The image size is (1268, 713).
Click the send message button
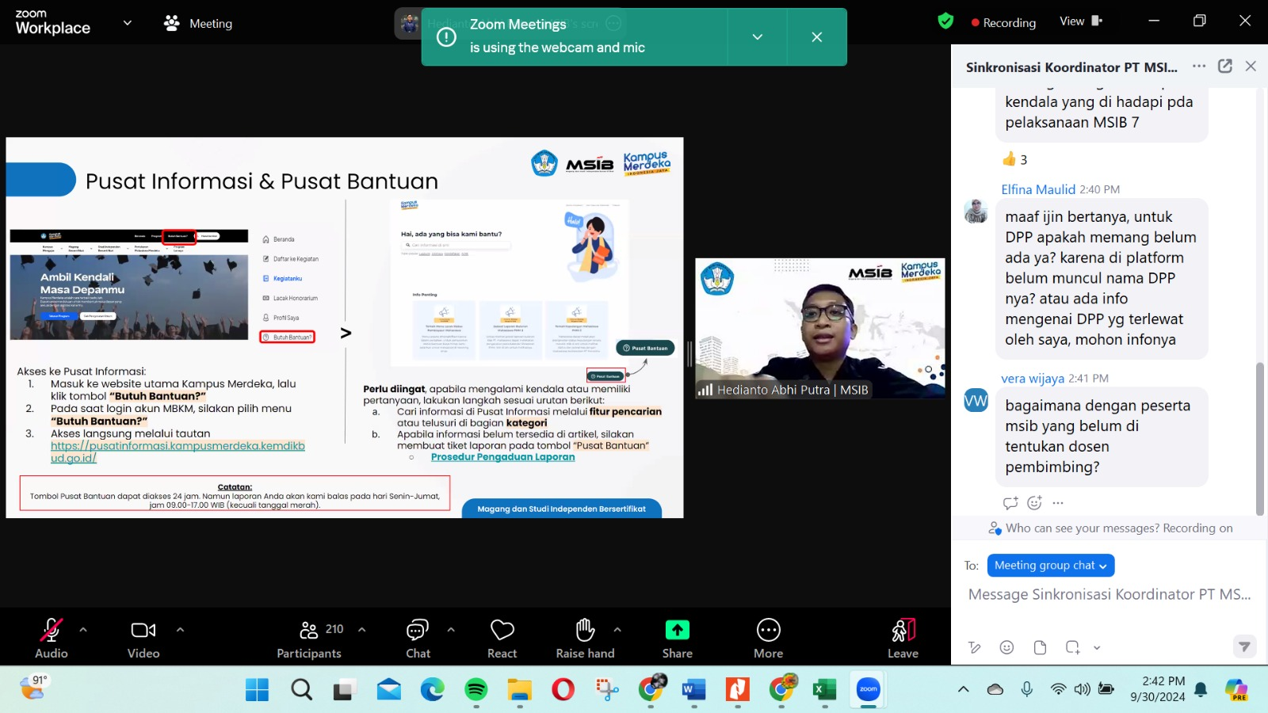point(1245,646)
